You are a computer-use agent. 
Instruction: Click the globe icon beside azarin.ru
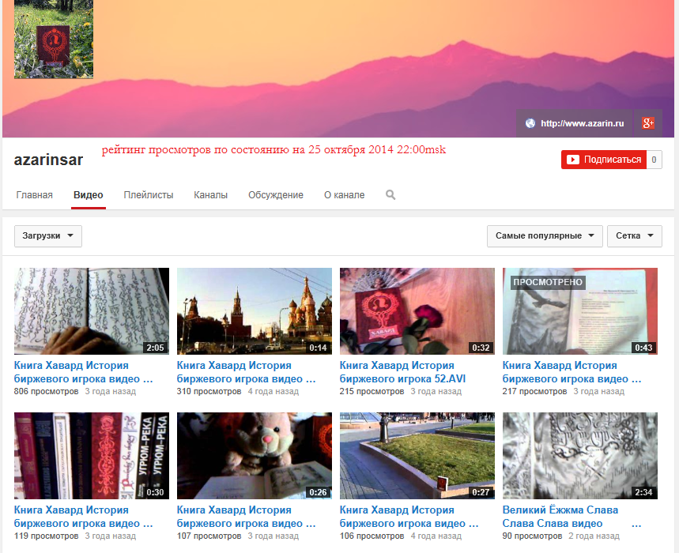point(528,122)
